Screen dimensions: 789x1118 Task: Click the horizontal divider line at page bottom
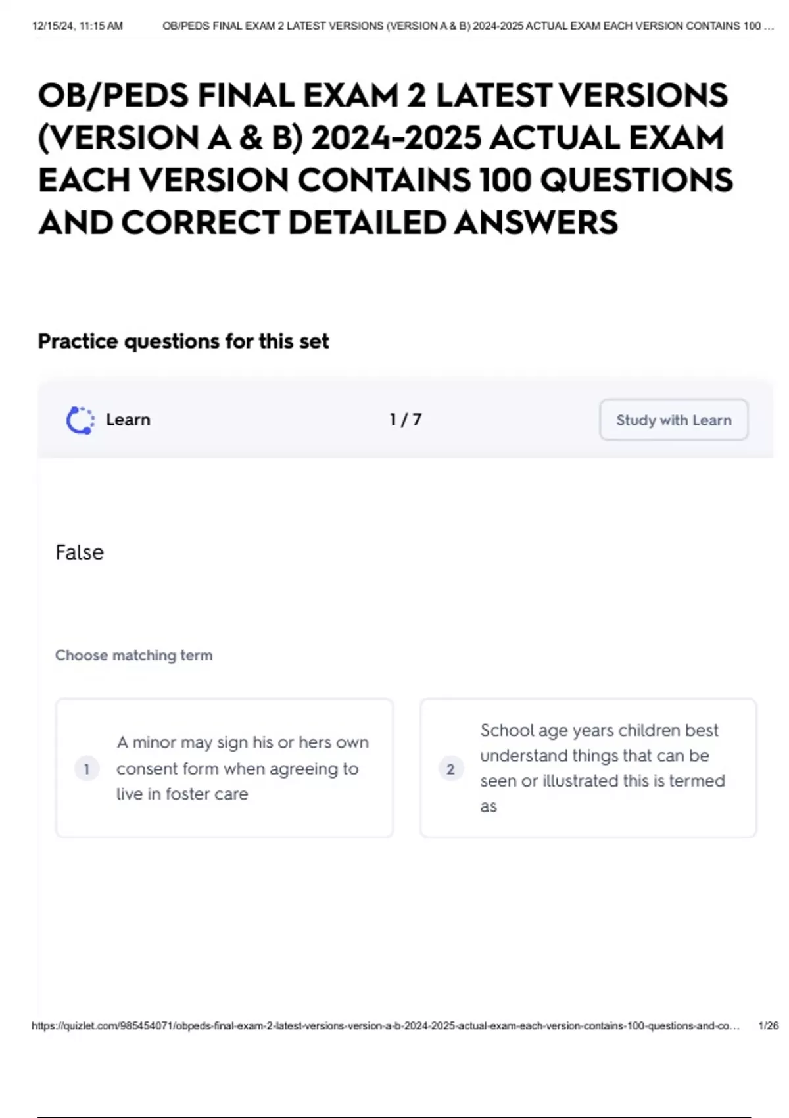394,1117
